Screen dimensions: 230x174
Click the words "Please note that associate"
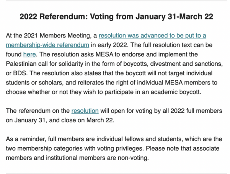[x=183, y=148]
